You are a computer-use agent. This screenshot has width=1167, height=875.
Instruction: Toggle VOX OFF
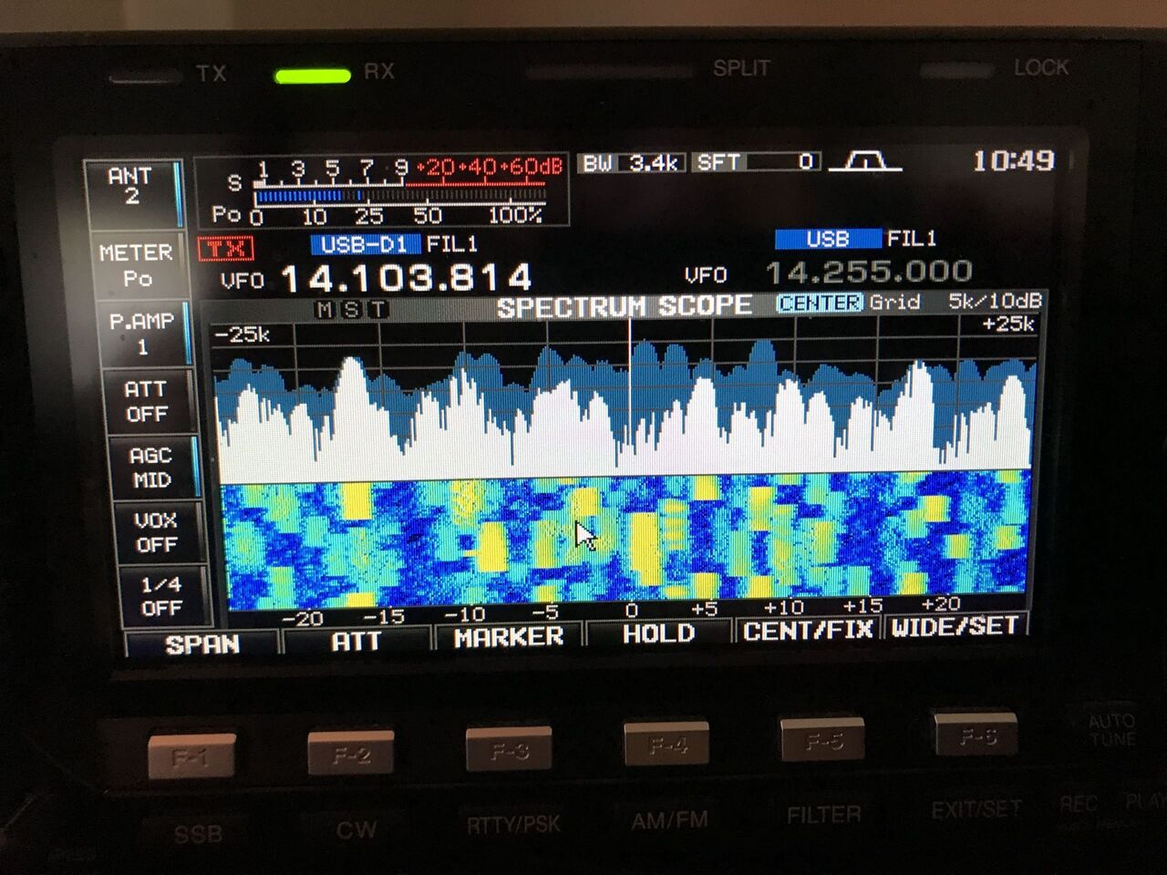point(156,532)
